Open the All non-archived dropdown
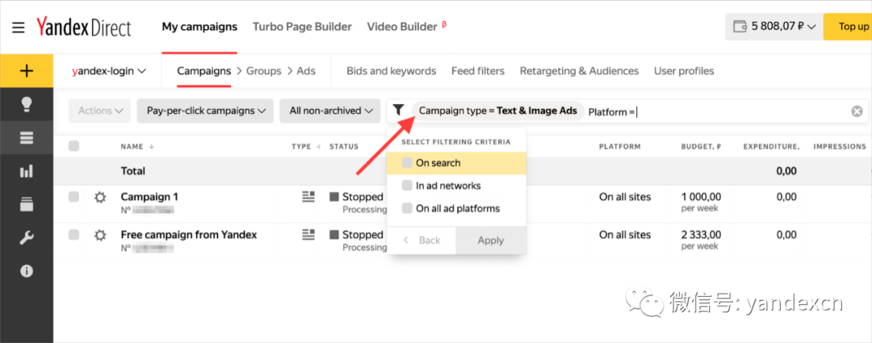This screenshot has height=343, width=872. 330,111
